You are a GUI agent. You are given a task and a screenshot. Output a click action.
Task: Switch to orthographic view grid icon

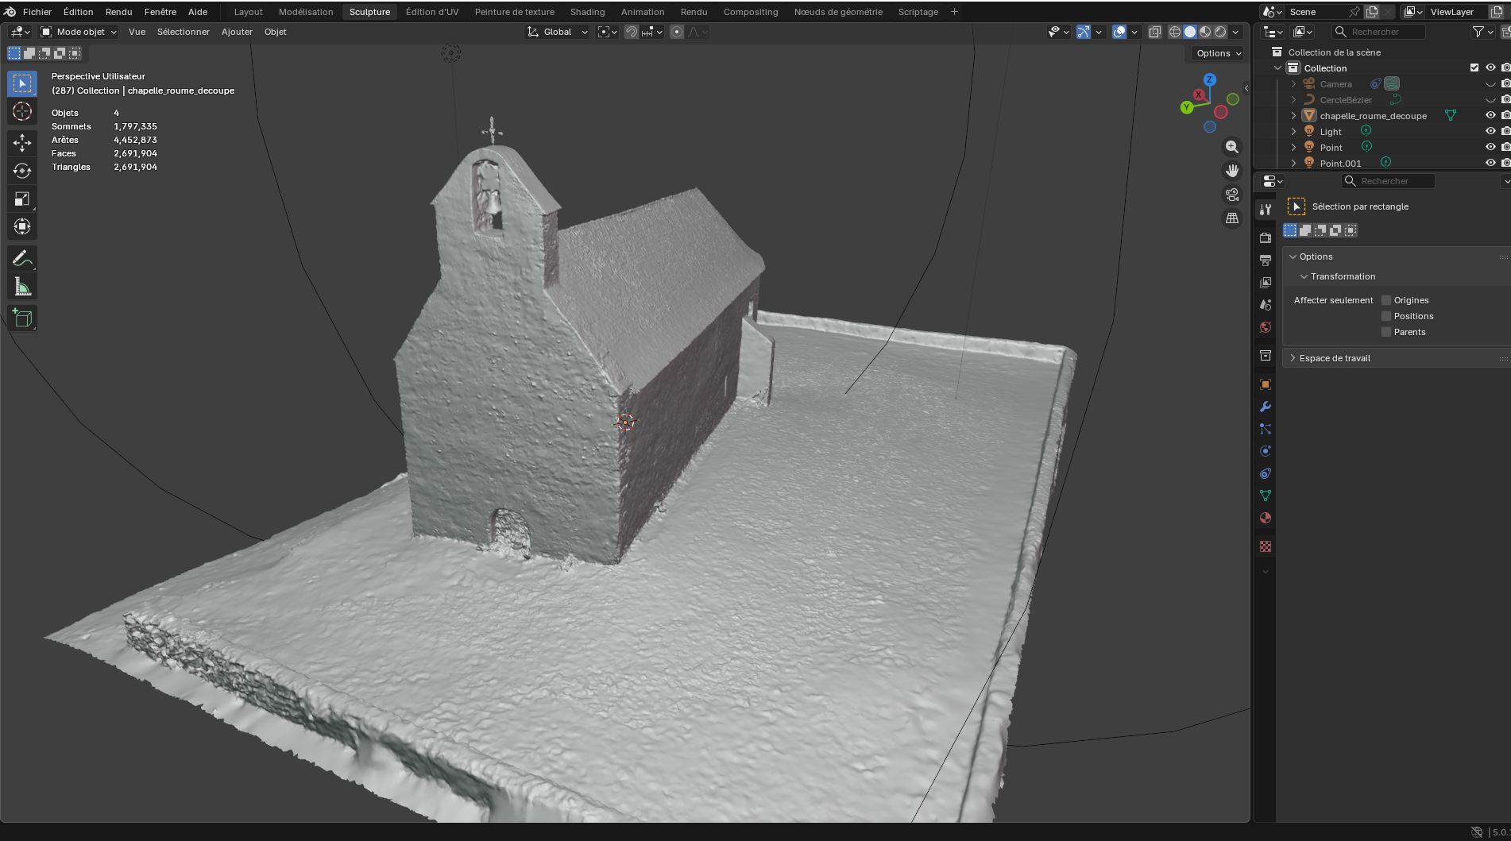(x=1232, y=218)
